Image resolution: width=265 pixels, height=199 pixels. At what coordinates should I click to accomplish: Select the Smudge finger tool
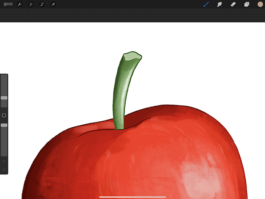[219, 4]
